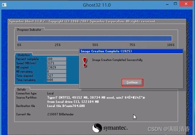Click the 'Time elapsed' label
Viewport: 195px width, 135px height.
(x=24, y=76)
